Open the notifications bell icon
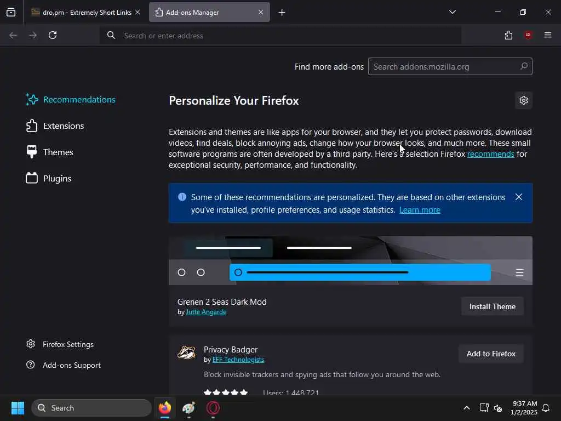The width and height of the screenshot is (561, 421). tap(546, 408)
